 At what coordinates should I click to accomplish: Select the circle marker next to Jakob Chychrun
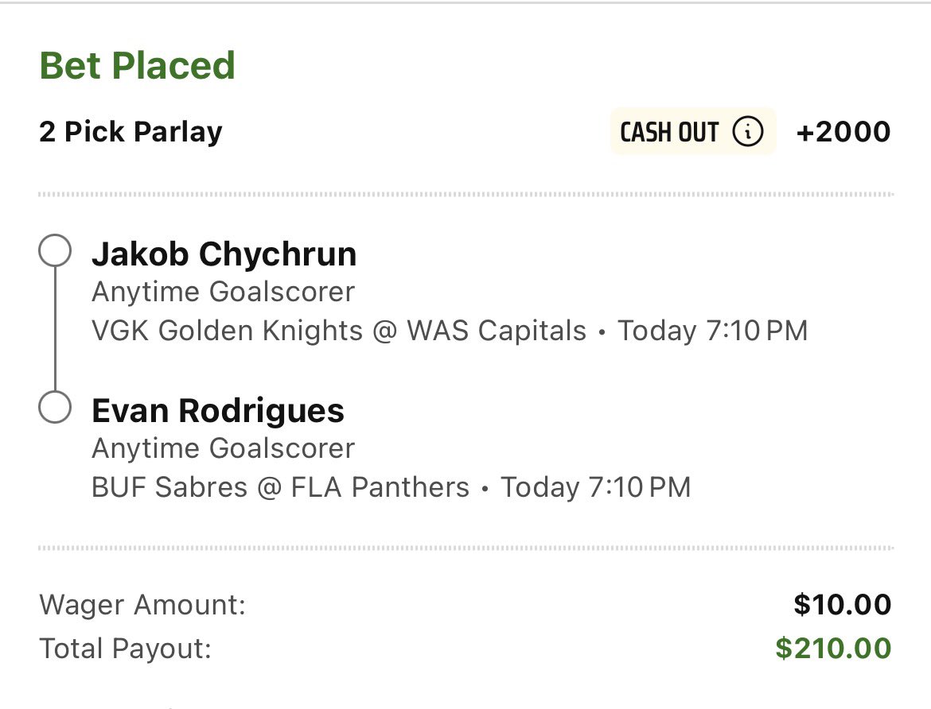point(55,252)
